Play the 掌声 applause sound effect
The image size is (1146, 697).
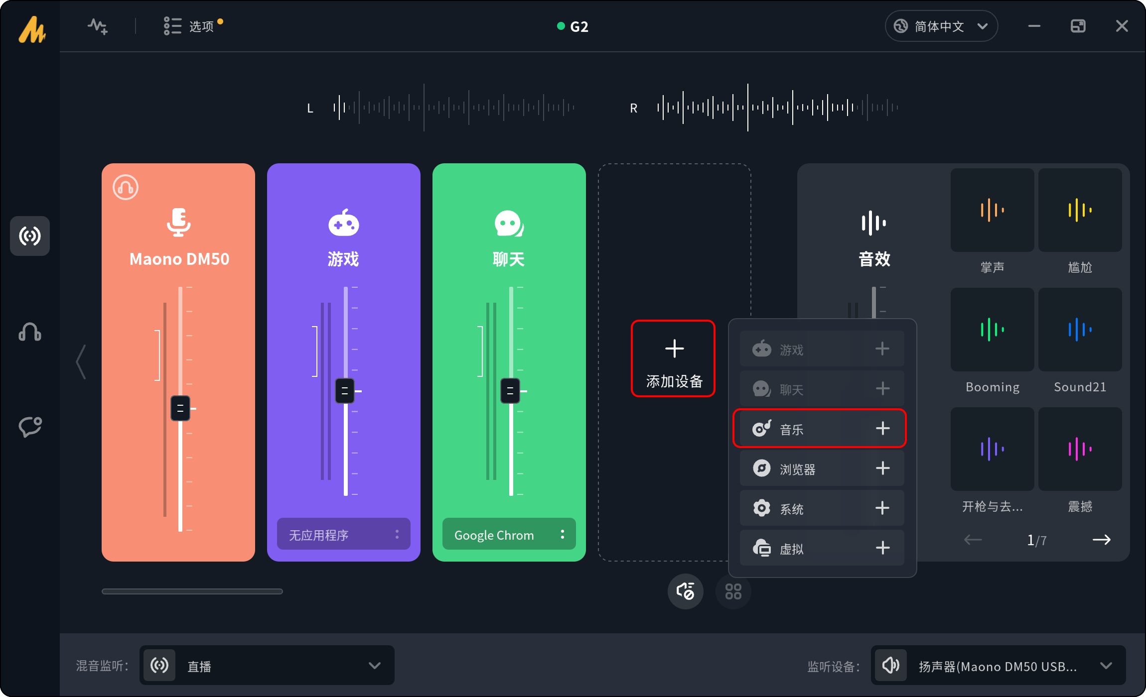[992, 210]
